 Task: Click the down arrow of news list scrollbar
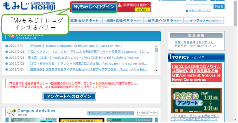coord(156,71)
